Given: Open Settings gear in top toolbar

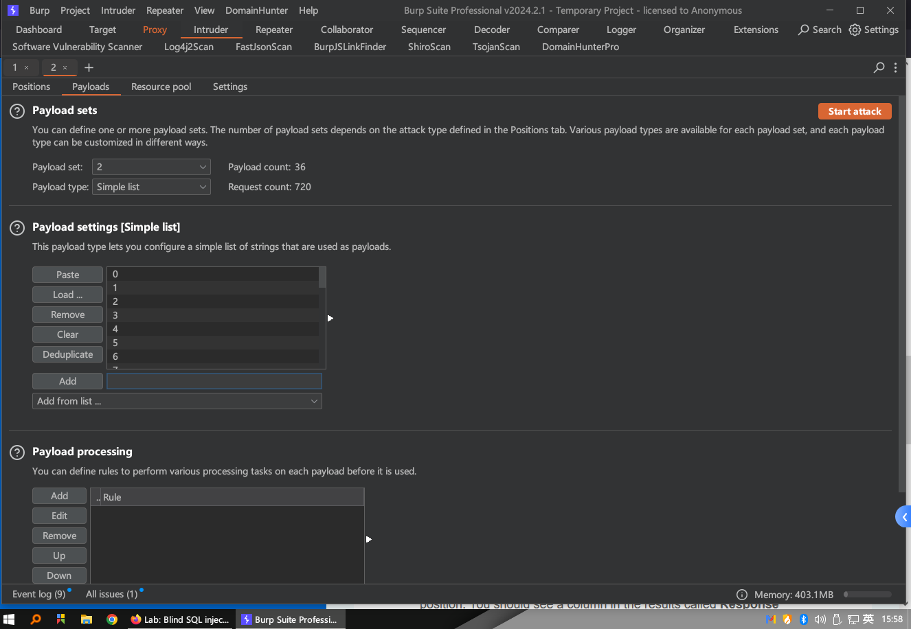Looking at the screenshot, I should [x=874, y=30].
